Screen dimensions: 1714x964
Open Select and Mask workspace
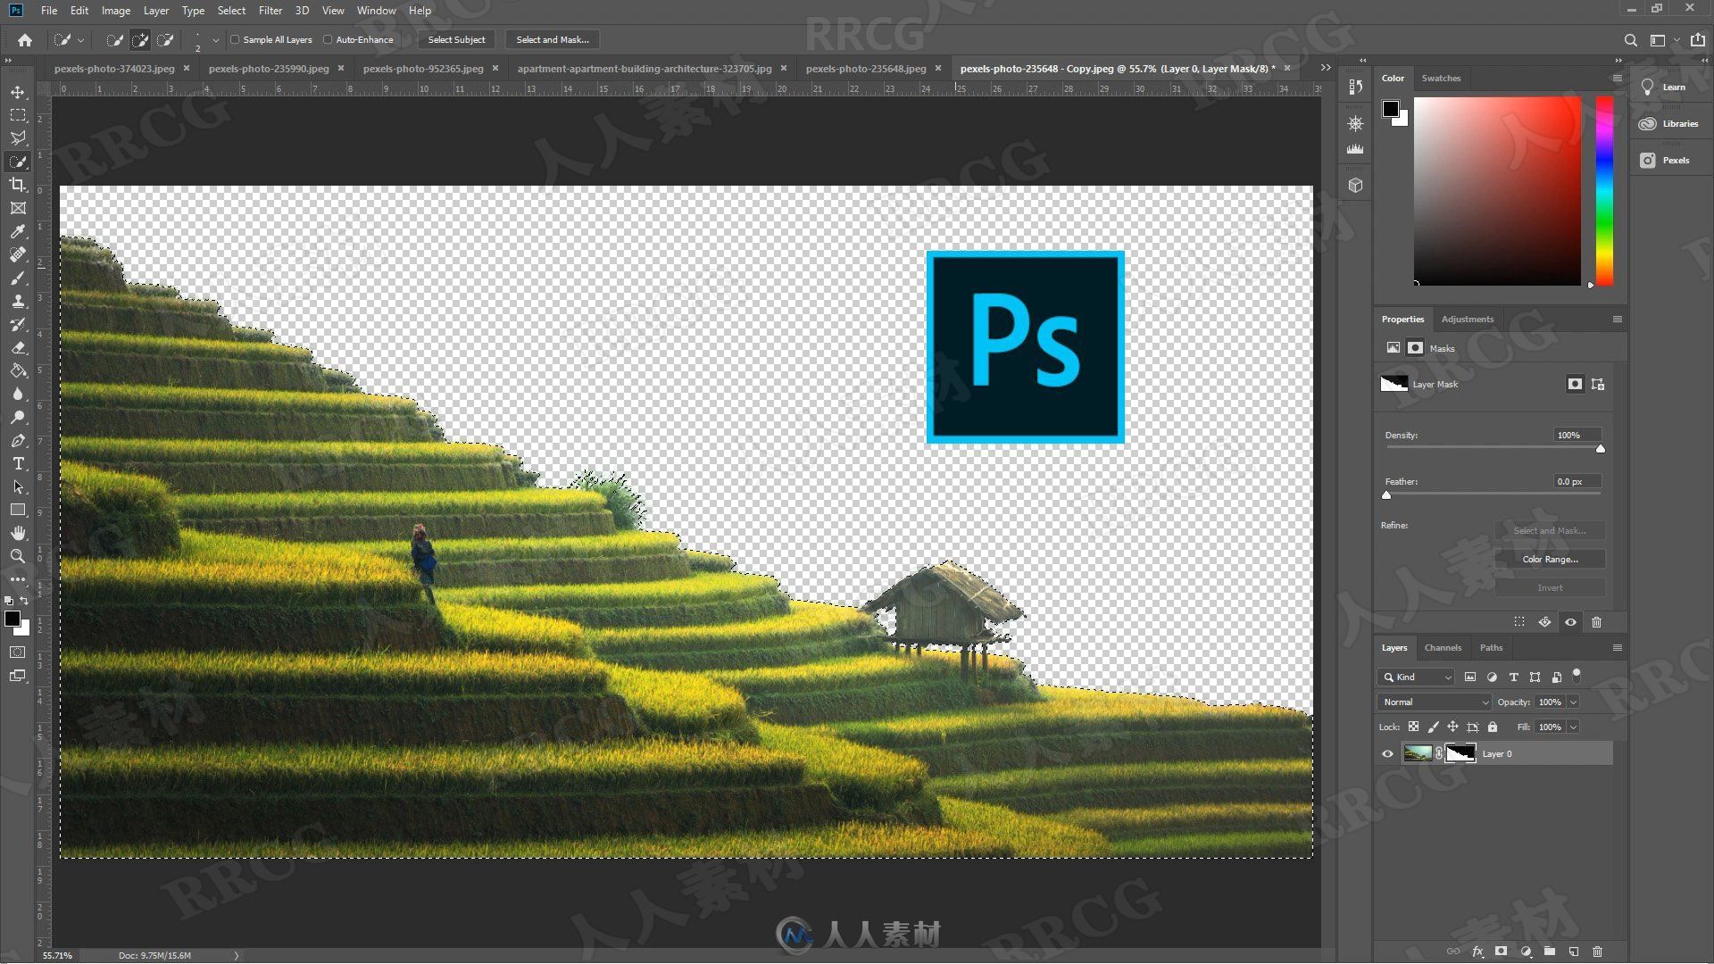[x=550, y=39]
